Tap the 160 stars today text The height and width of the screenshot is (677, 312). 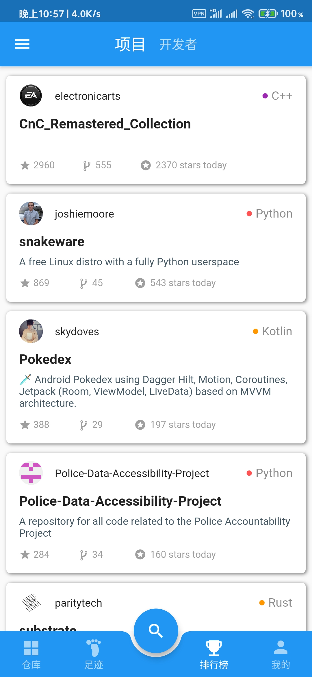(183, 555)
